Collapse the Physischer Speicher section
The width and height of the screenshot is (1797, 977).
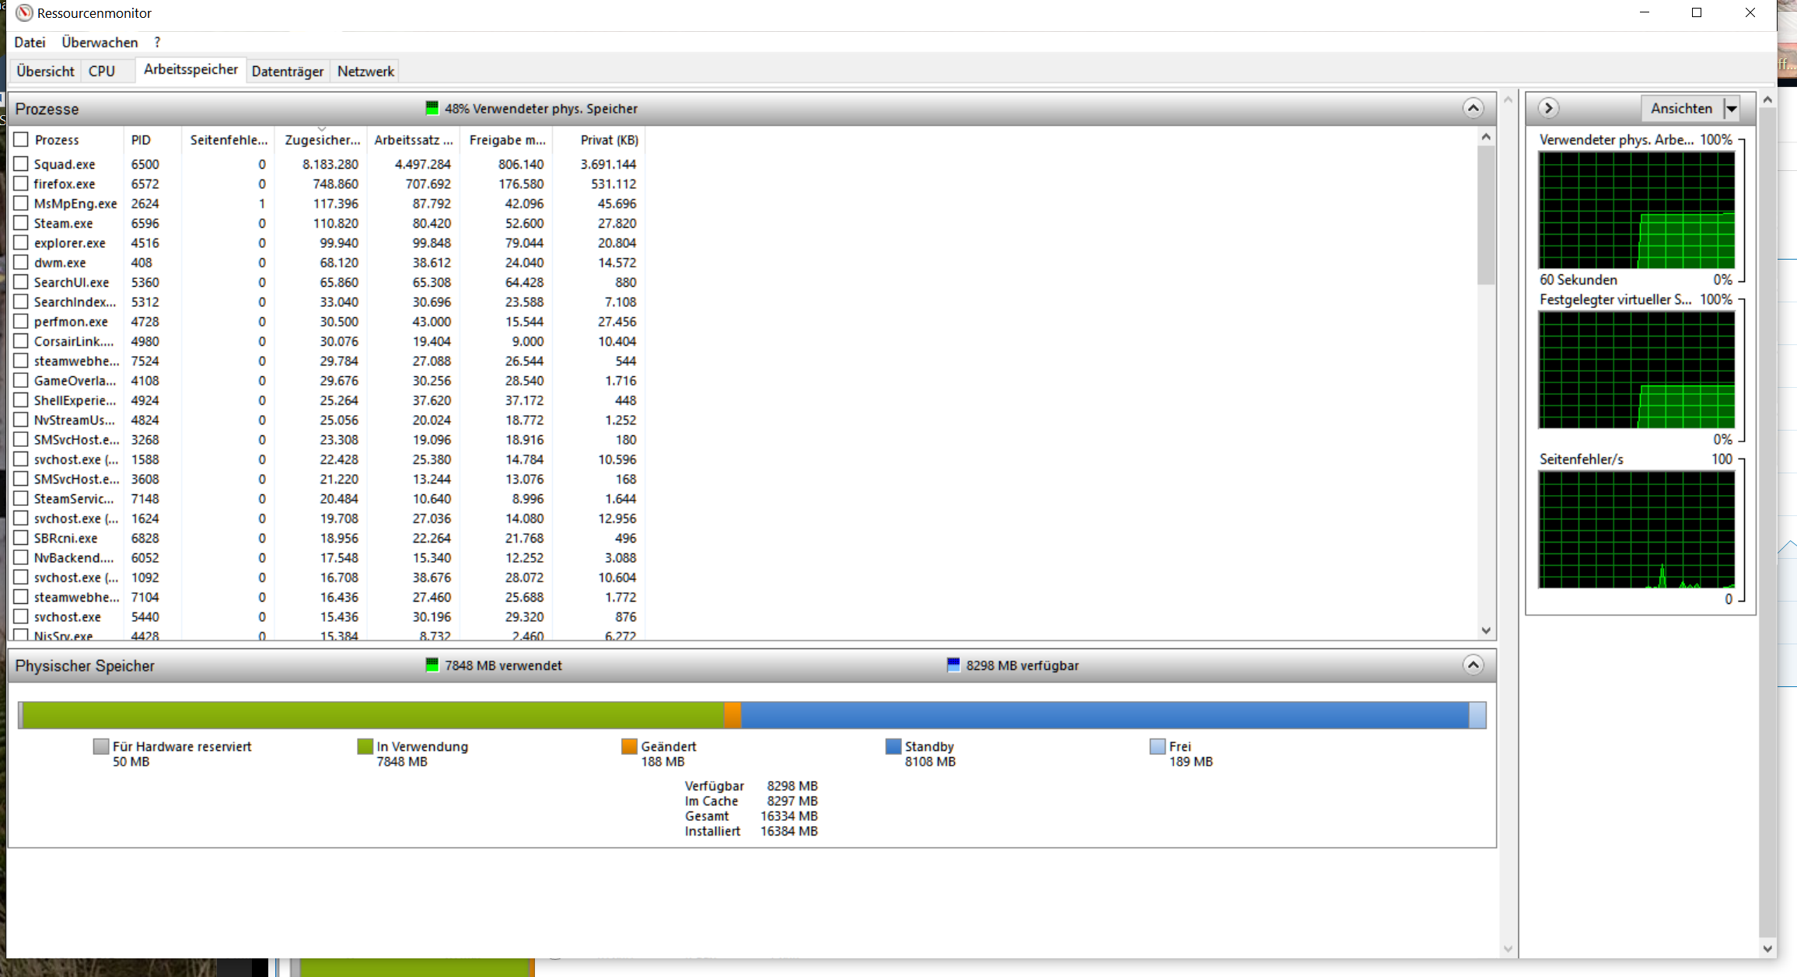(1473, 665)
